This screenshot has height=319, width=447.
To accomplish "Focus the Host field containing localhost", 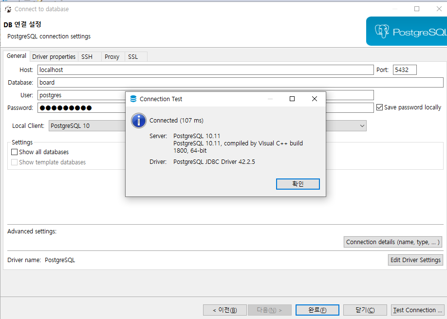I will [x=205, y=70].
